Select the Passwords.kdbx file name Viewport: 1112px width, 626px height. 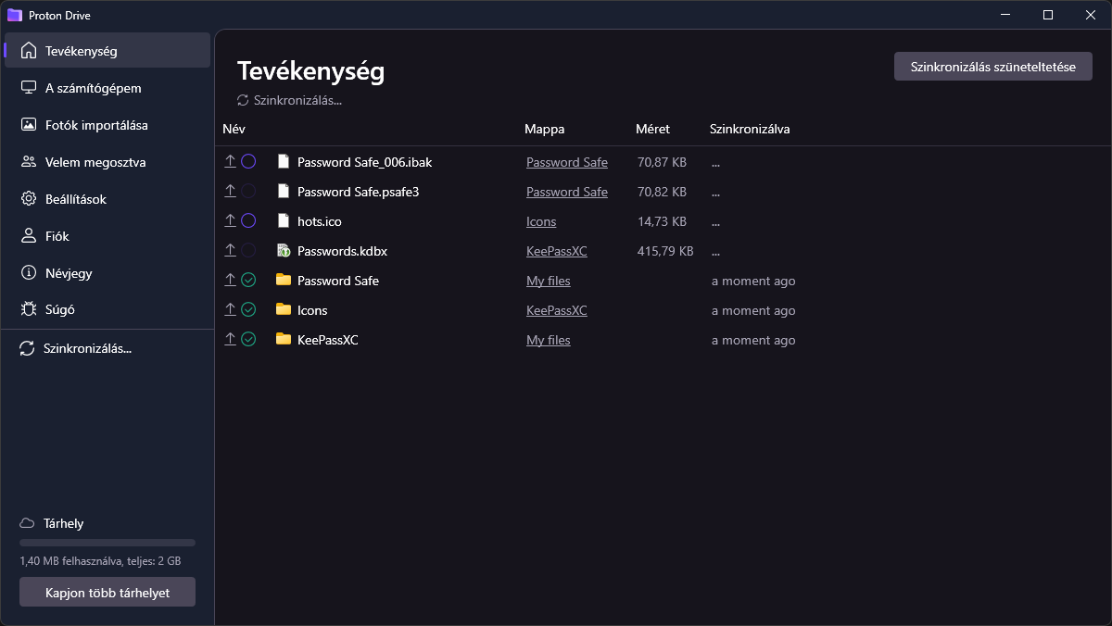click(x=342, y=251)
